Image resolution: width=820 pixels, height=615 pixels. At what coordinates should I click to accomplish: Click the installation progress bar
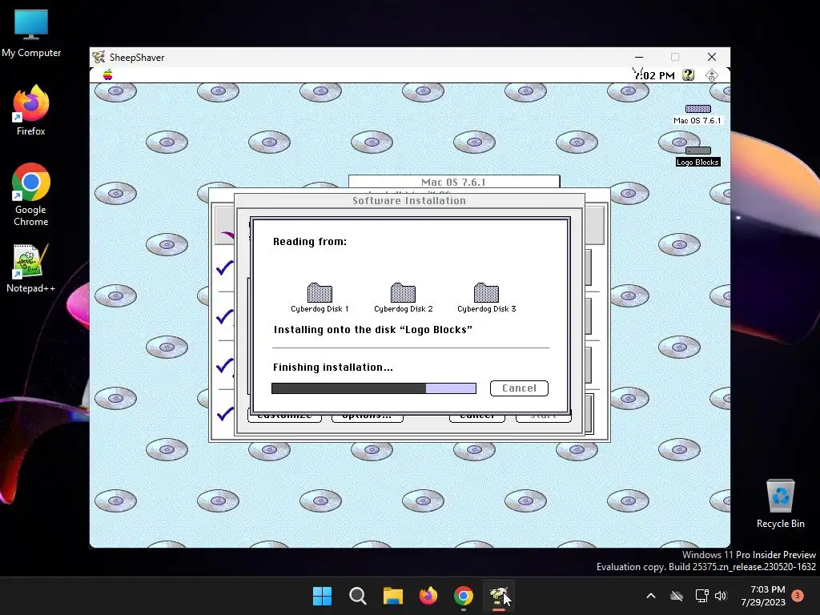(374, 388)
